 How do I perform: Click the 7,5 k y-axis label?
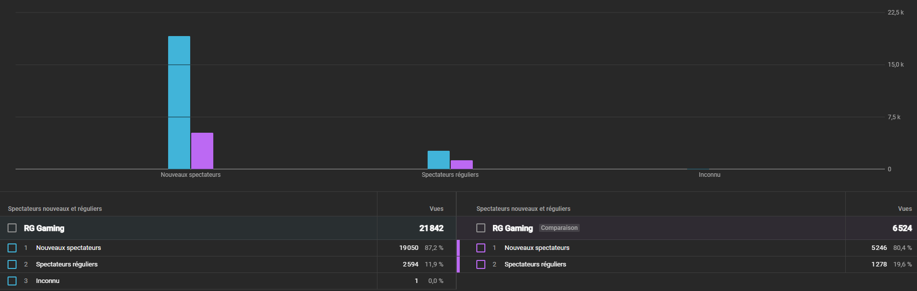click(894, 117)
